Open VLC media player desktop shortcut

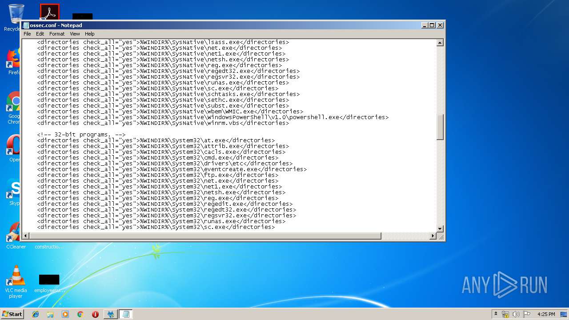point(16,282)
